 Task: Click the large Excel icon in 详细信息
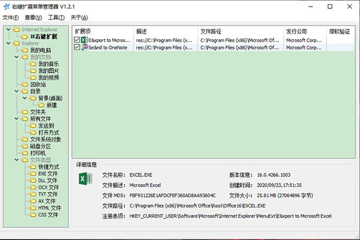coord(85,179)
